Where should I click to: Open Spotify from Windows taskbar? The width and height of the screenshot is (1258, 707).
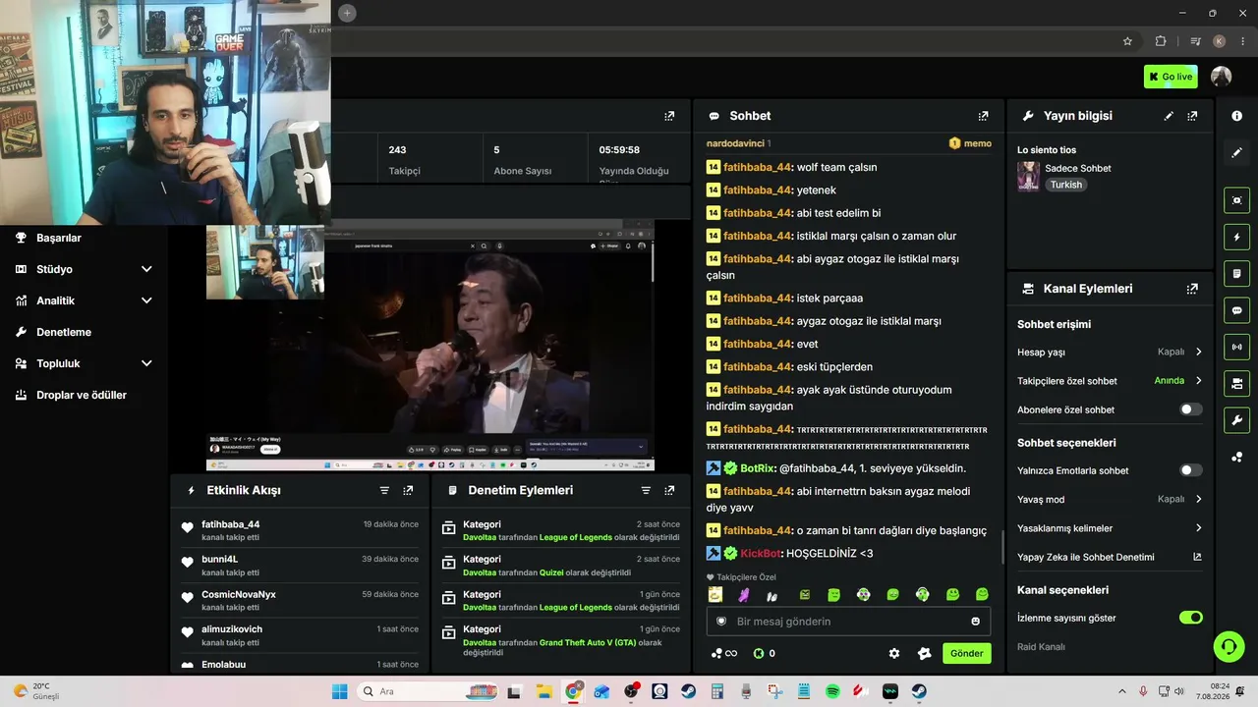click(x=832, y=691)
